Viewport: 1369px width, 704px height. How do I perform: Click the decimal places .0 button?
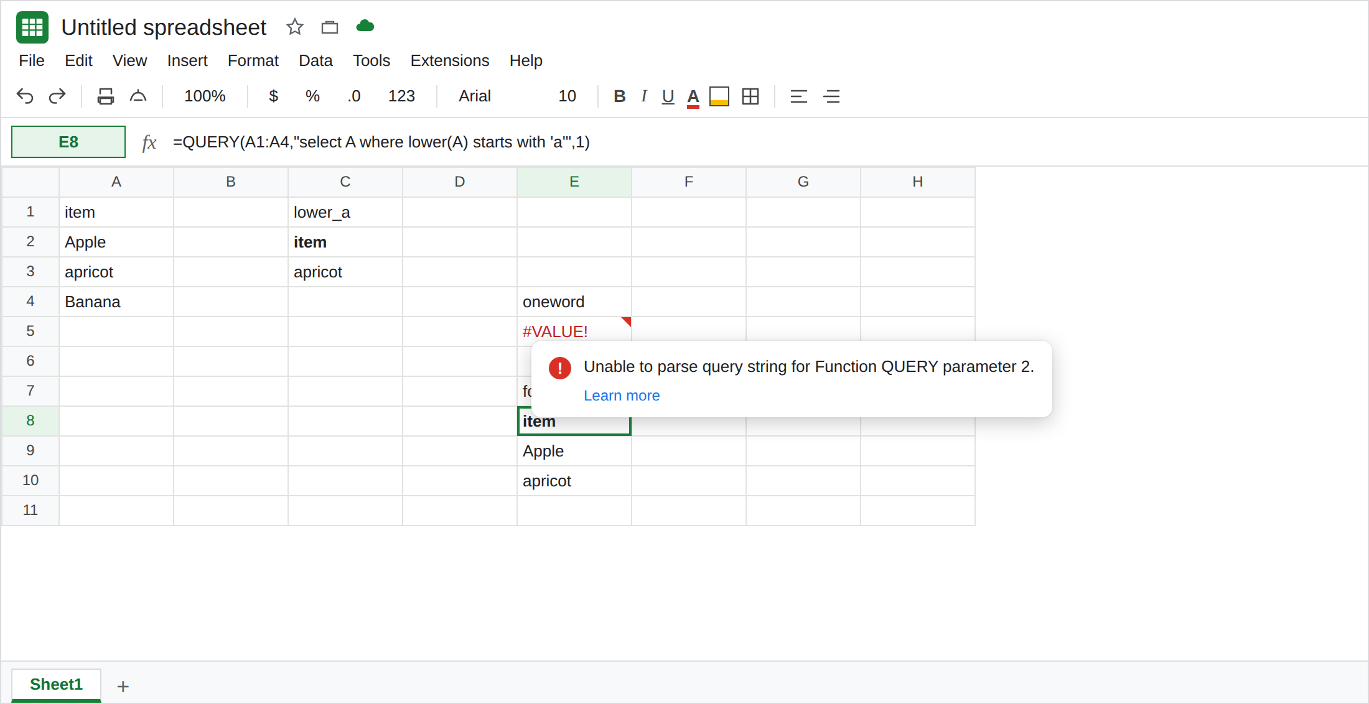(354, 96)
